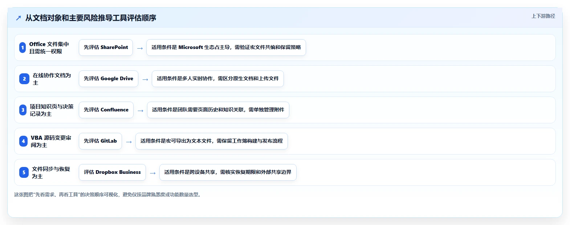Click the 先评估 Confluence box
The height and width of the screenshot is (225, 570).
coord(106,110)
